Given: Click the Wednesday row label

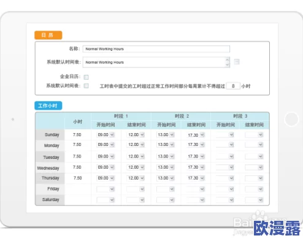Looking at the screenshot, I should coord(48,168).
